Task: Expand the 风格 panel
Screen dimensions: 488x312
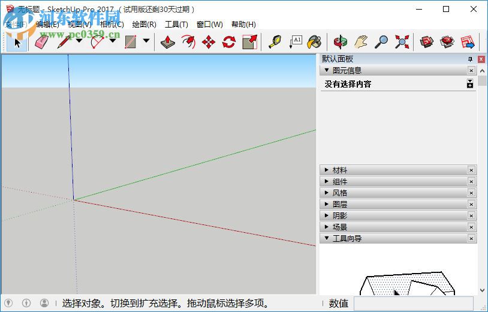Action: tap(327, 193)
